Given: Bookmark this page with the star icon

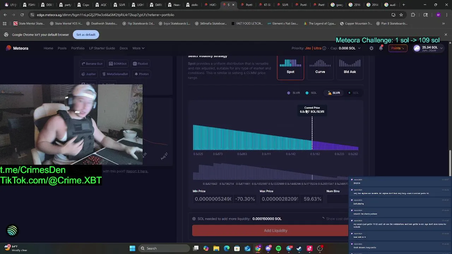Looking at the screenshot, I should tap(401, 15).
